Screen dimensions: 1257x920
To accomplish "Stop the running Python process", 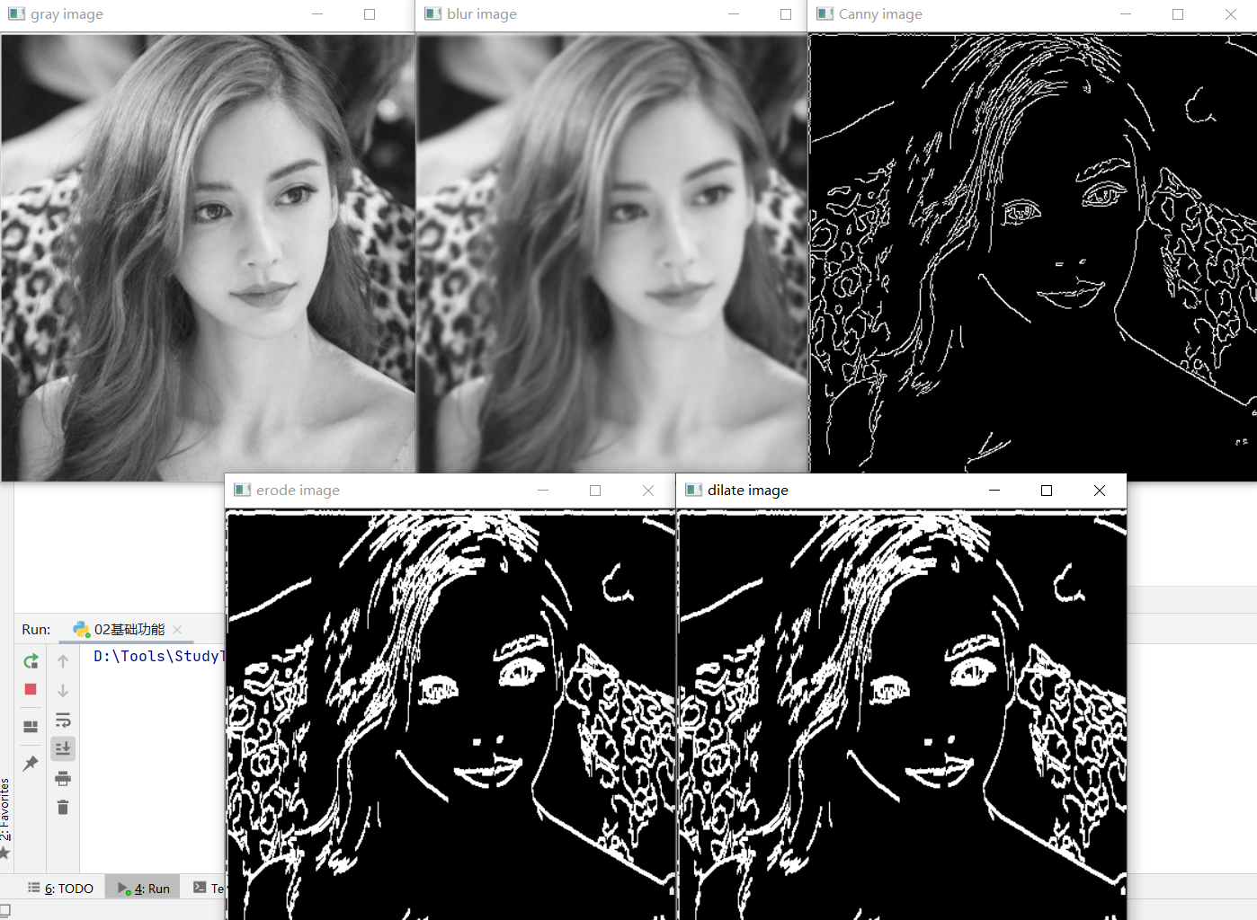I will (x=31, y=689).
